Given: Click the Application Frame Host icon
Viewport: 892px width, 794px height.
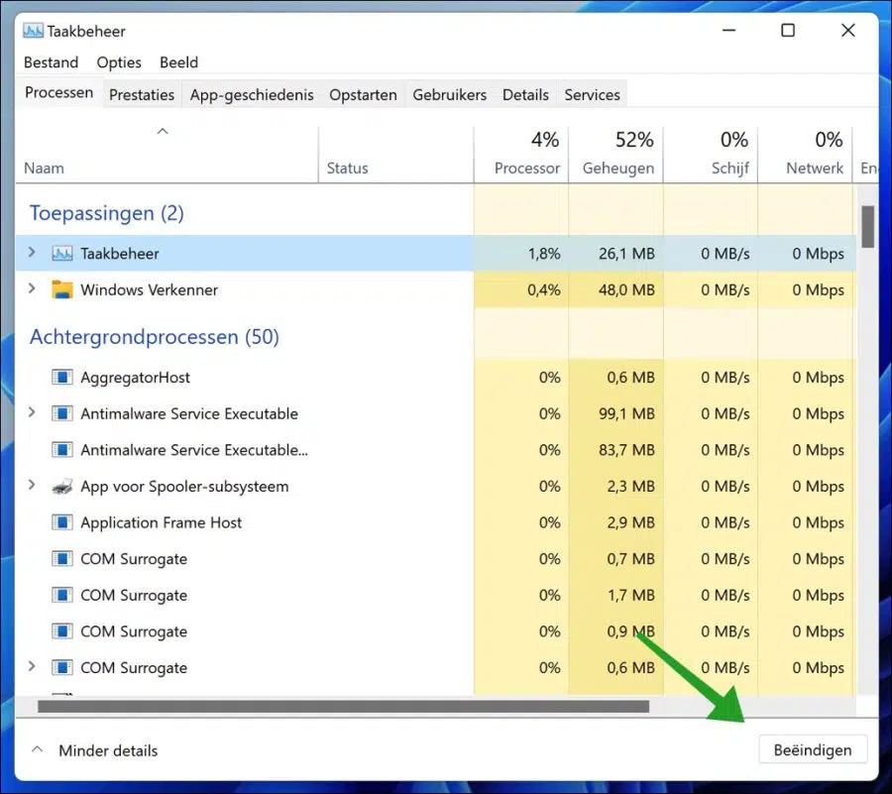Looking at the screenshot, I should coord(62,522).
